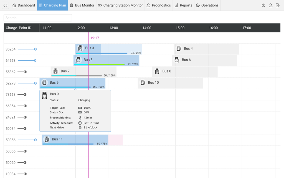The image size is (284, 178).
Task: Click the 66 / 100% label on Bus 9
Action: point(98,87)
